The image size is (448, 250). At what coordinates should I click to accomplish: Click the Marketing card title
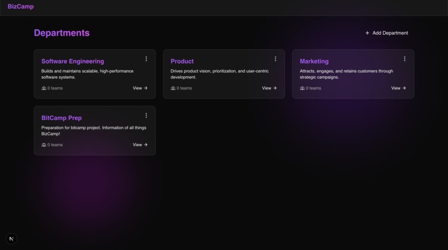tap(314, 61)
